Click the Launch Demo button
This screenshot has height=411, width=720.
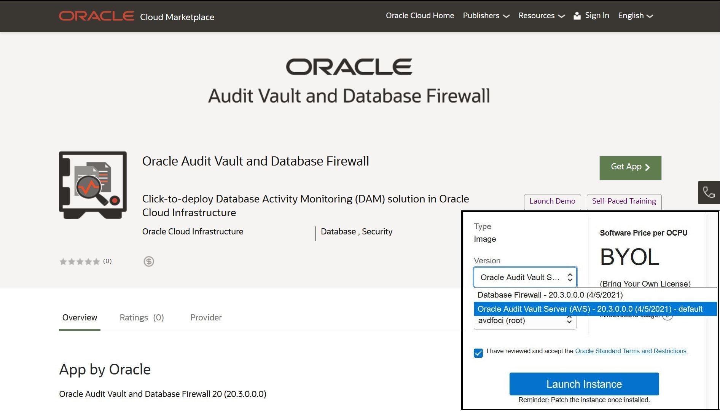552,201
